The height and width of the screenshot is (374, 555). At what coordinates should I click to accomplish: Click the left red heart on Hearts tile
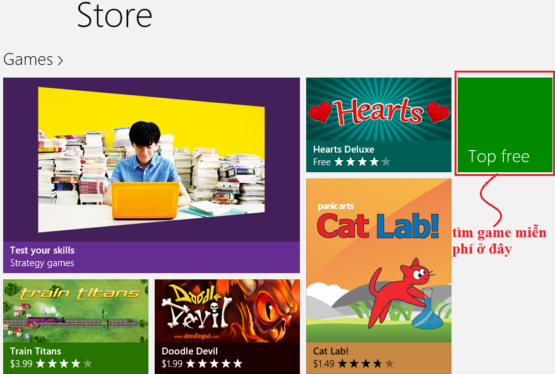tap(320, 112)
